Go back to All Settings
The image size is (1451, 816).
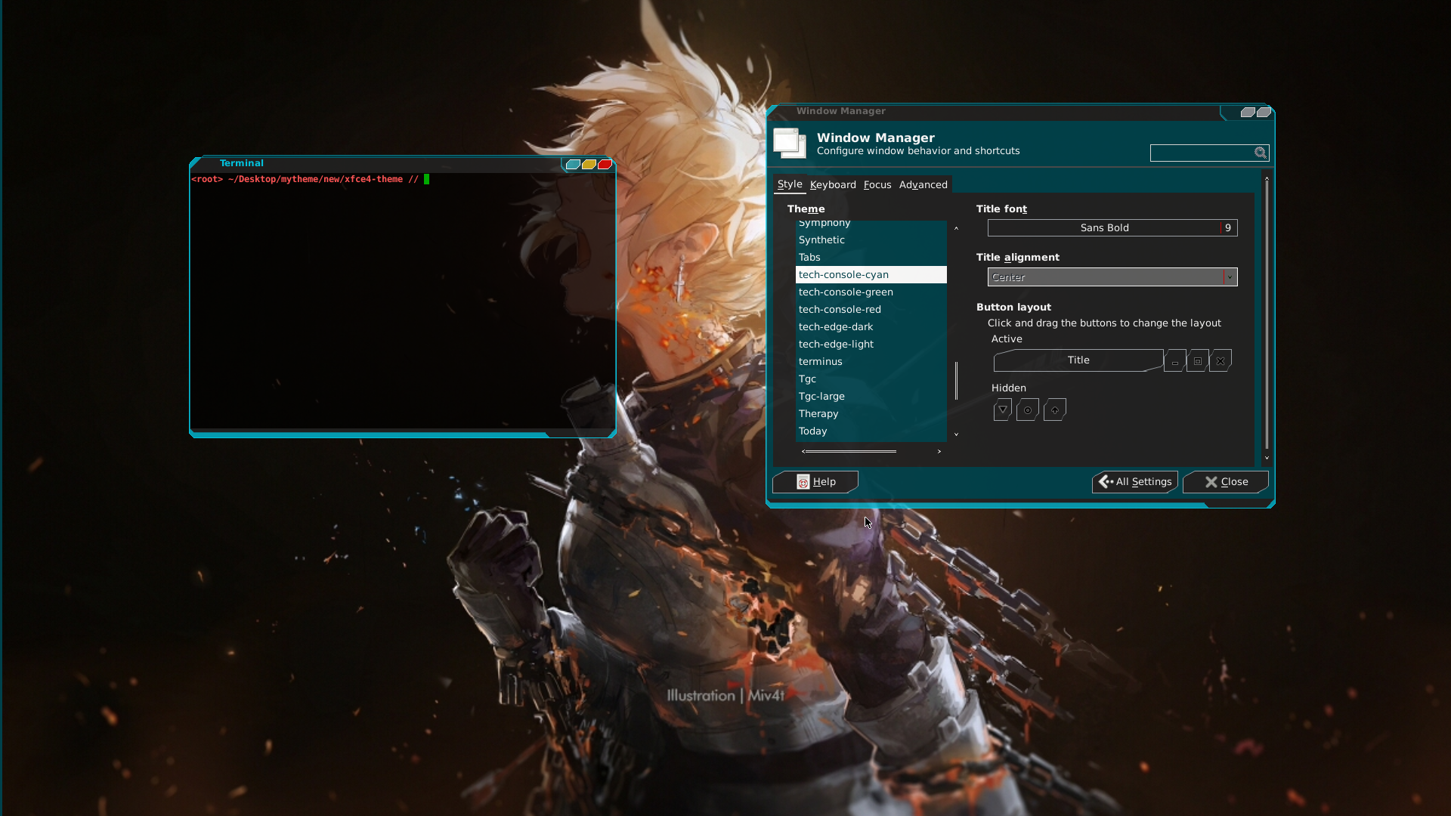1135,482
